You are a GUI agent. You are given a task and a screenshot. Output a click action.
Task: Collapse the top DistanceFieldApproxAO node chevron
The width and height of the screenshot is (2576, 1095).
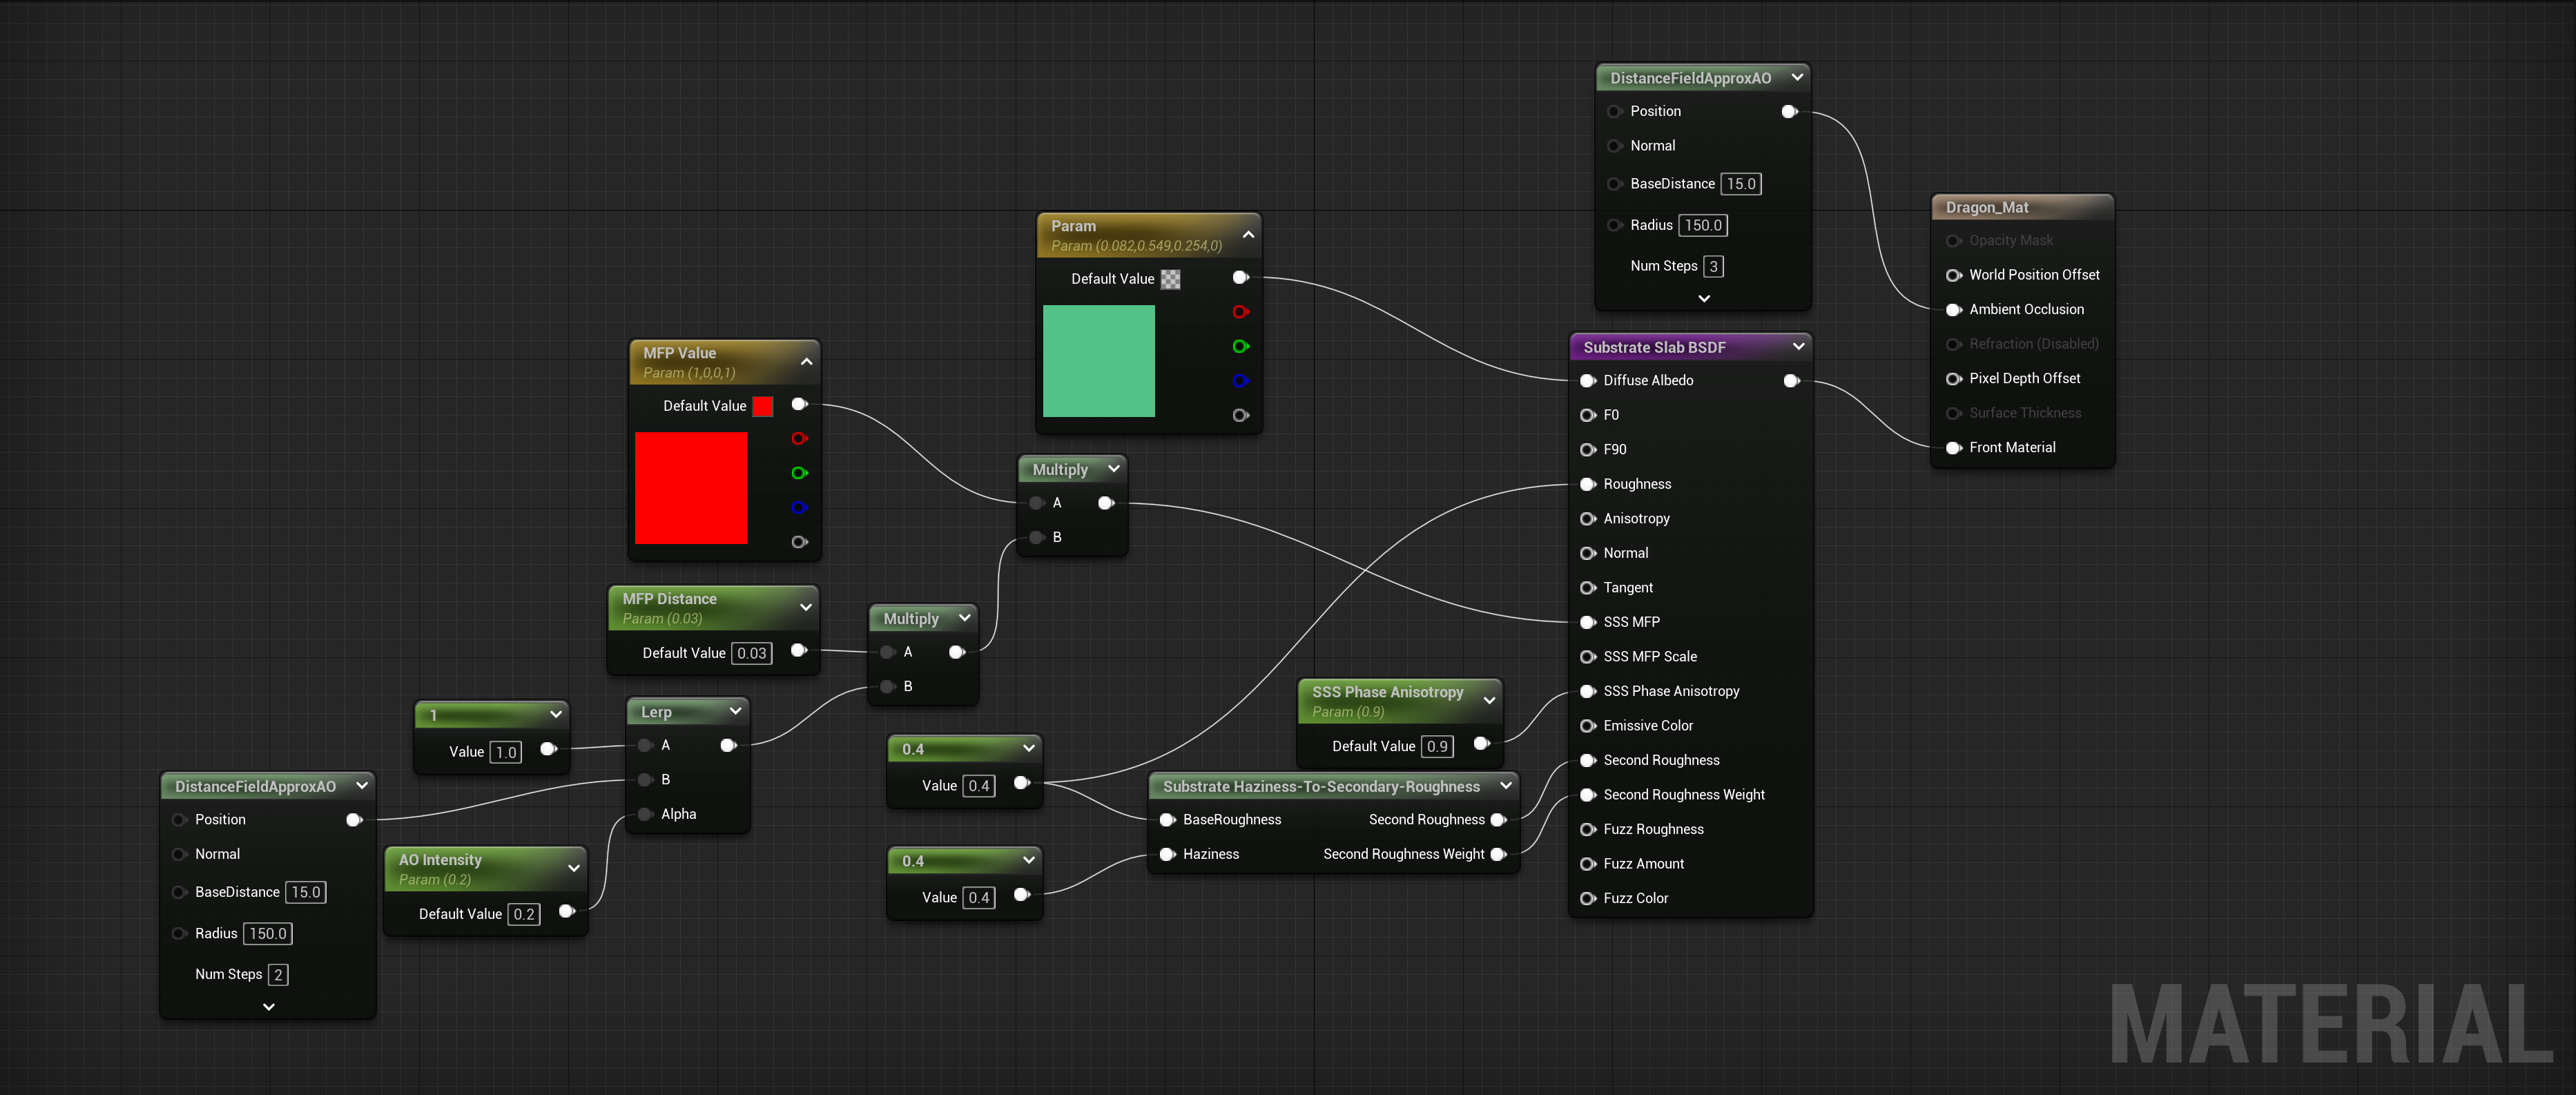tap(1797, 77)
